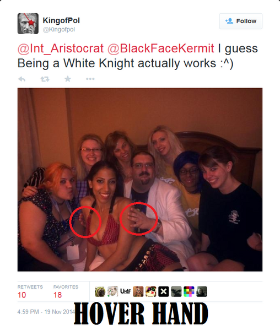The width and height of the screenshot is (280, 330).
Task: View the list of 10 retweets
Action: (30, 291)
